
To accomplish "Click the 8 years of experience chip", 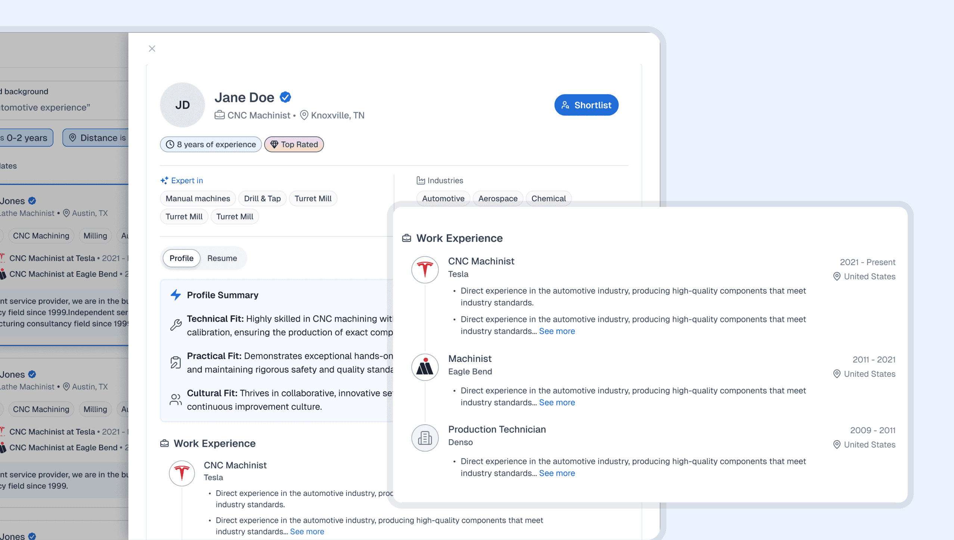I will click(x=211, y=145).
